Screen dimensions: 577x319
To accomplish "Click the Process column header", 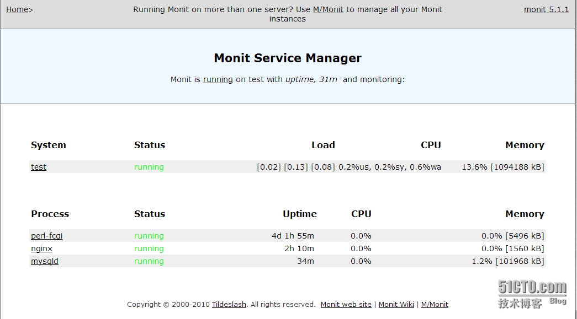I will [x=50, y=214].
